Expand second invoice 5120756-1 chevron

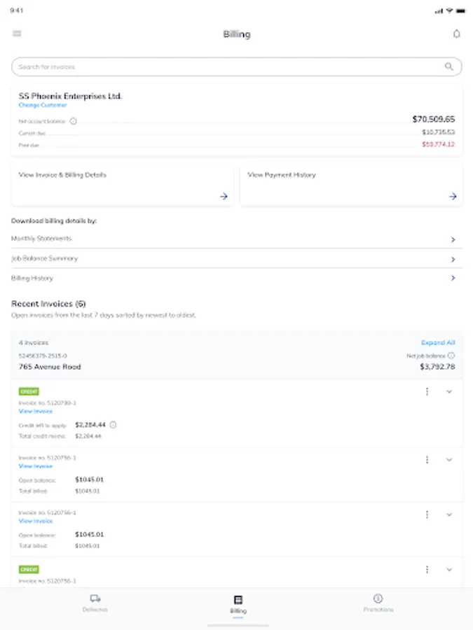[450, 514]
